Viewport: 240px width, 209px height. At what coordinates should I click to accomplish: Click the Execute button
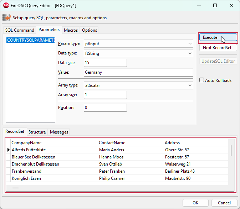click(218, 37)
